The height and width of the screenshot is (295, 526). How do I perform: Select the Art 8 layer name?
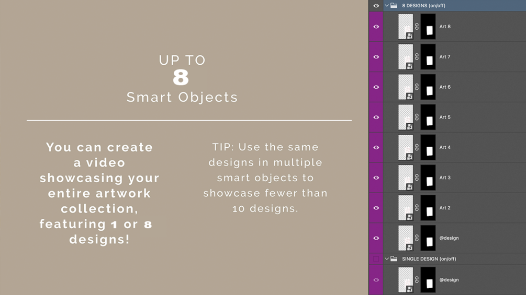tap(445, 27)
